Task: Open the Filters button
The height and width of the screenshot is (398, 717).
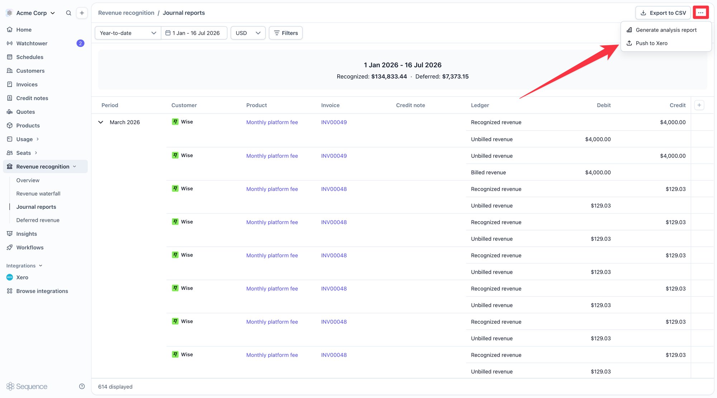Action: tap(285, 33)
